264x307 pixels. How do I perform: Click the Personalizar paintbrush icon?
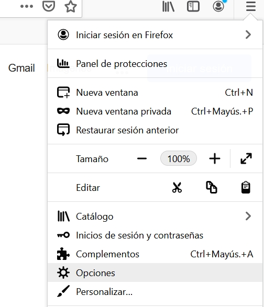(63, 291)
